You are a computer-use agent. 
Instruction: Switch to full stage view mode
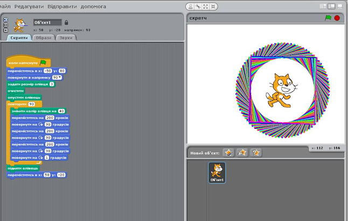pyautogui.click(x=331, y=6)
